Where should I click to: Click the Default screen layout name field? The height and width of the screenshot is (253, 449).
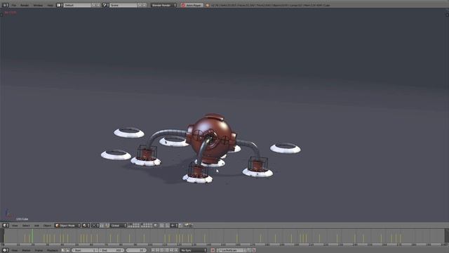(x=76, y=5)
